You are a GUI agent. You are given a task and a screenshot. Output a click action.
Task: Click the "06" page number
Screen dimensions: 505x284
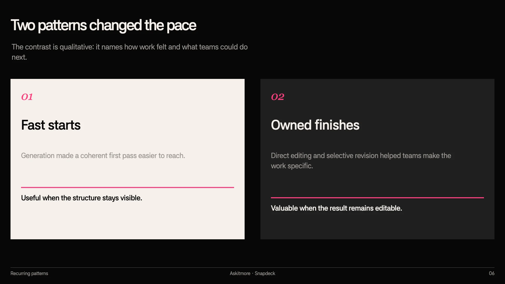(492, 273)
